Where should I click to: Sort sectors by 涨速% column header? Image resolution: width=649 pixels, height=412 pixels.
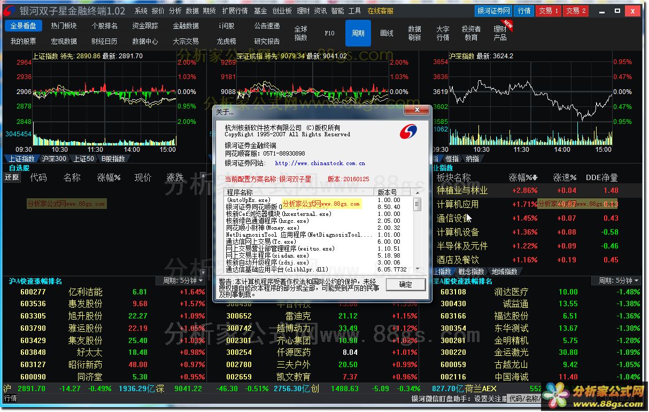point(565,177)
